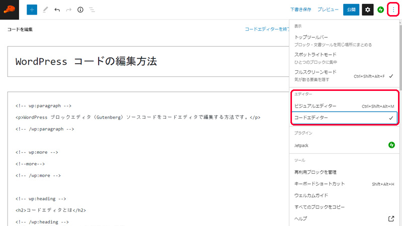Click the <h2>コードエディタとは</h2> line
The image size is (402, 226).
[x=51, y=210]
